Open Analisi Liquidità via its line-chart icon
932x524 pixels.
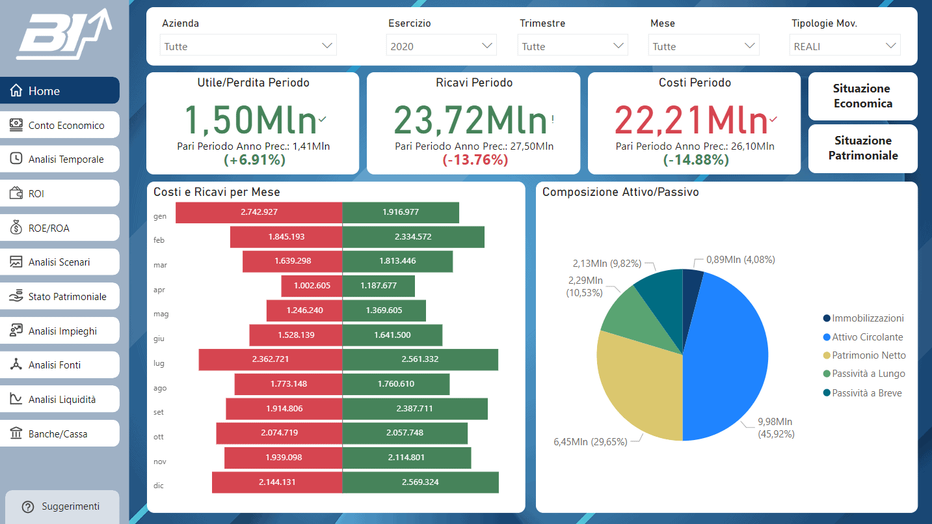[16, 399]
